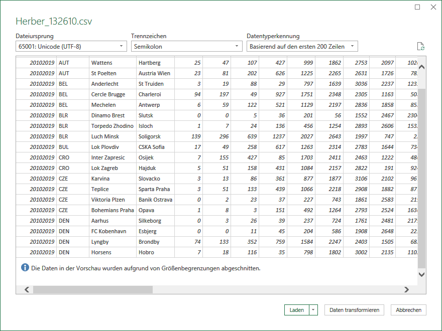
Task: Click the scroll up arrow of preview
Action: coord(422,67)
